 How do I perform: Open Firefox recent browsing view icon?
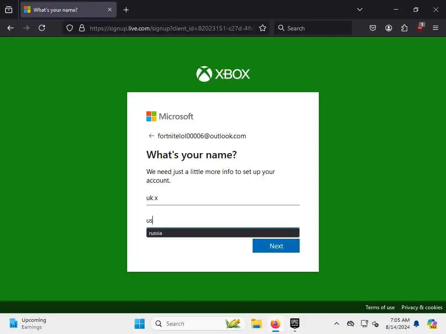coord(9,10)
